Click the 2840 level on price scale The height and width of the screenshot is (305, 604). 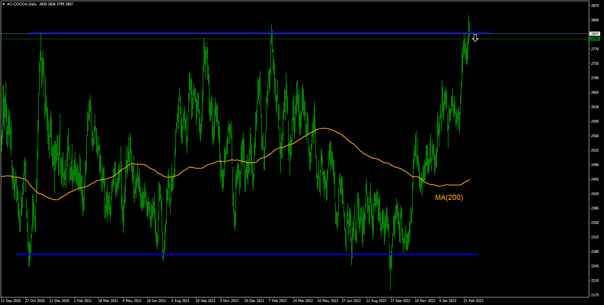click(x=595, y=20)
